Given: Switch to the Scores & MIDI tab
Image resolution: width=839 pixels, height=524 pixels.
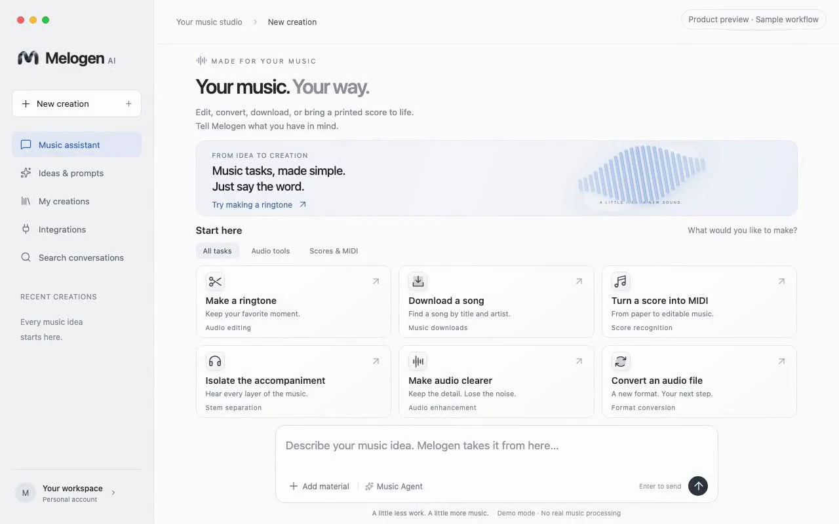Looking at the screenshot, I should pos(334,251).
